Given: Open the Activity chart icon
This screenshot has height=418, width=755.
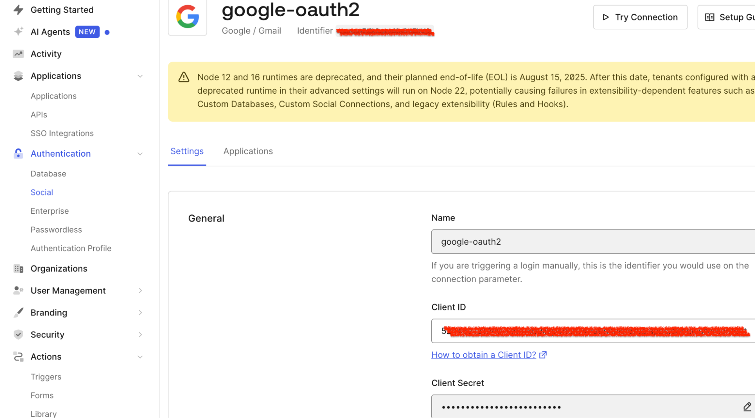Looking at the screenshot, I should click(x=18, y=54).
